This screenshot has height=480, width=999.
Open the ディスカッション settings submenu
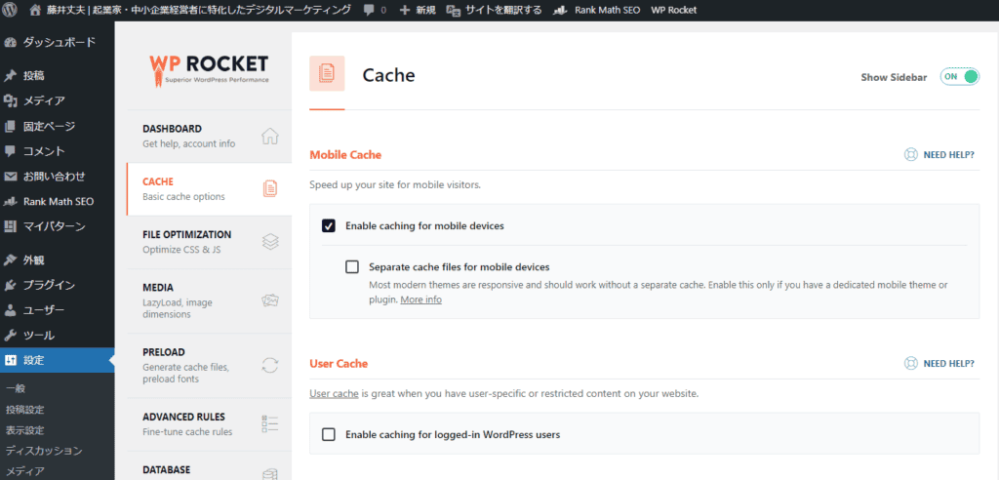[44, 451]
